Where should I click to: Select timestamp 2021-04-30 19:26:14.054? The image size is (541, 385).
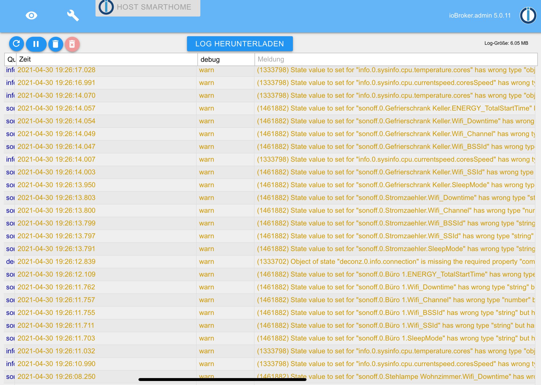pos(57,121)
